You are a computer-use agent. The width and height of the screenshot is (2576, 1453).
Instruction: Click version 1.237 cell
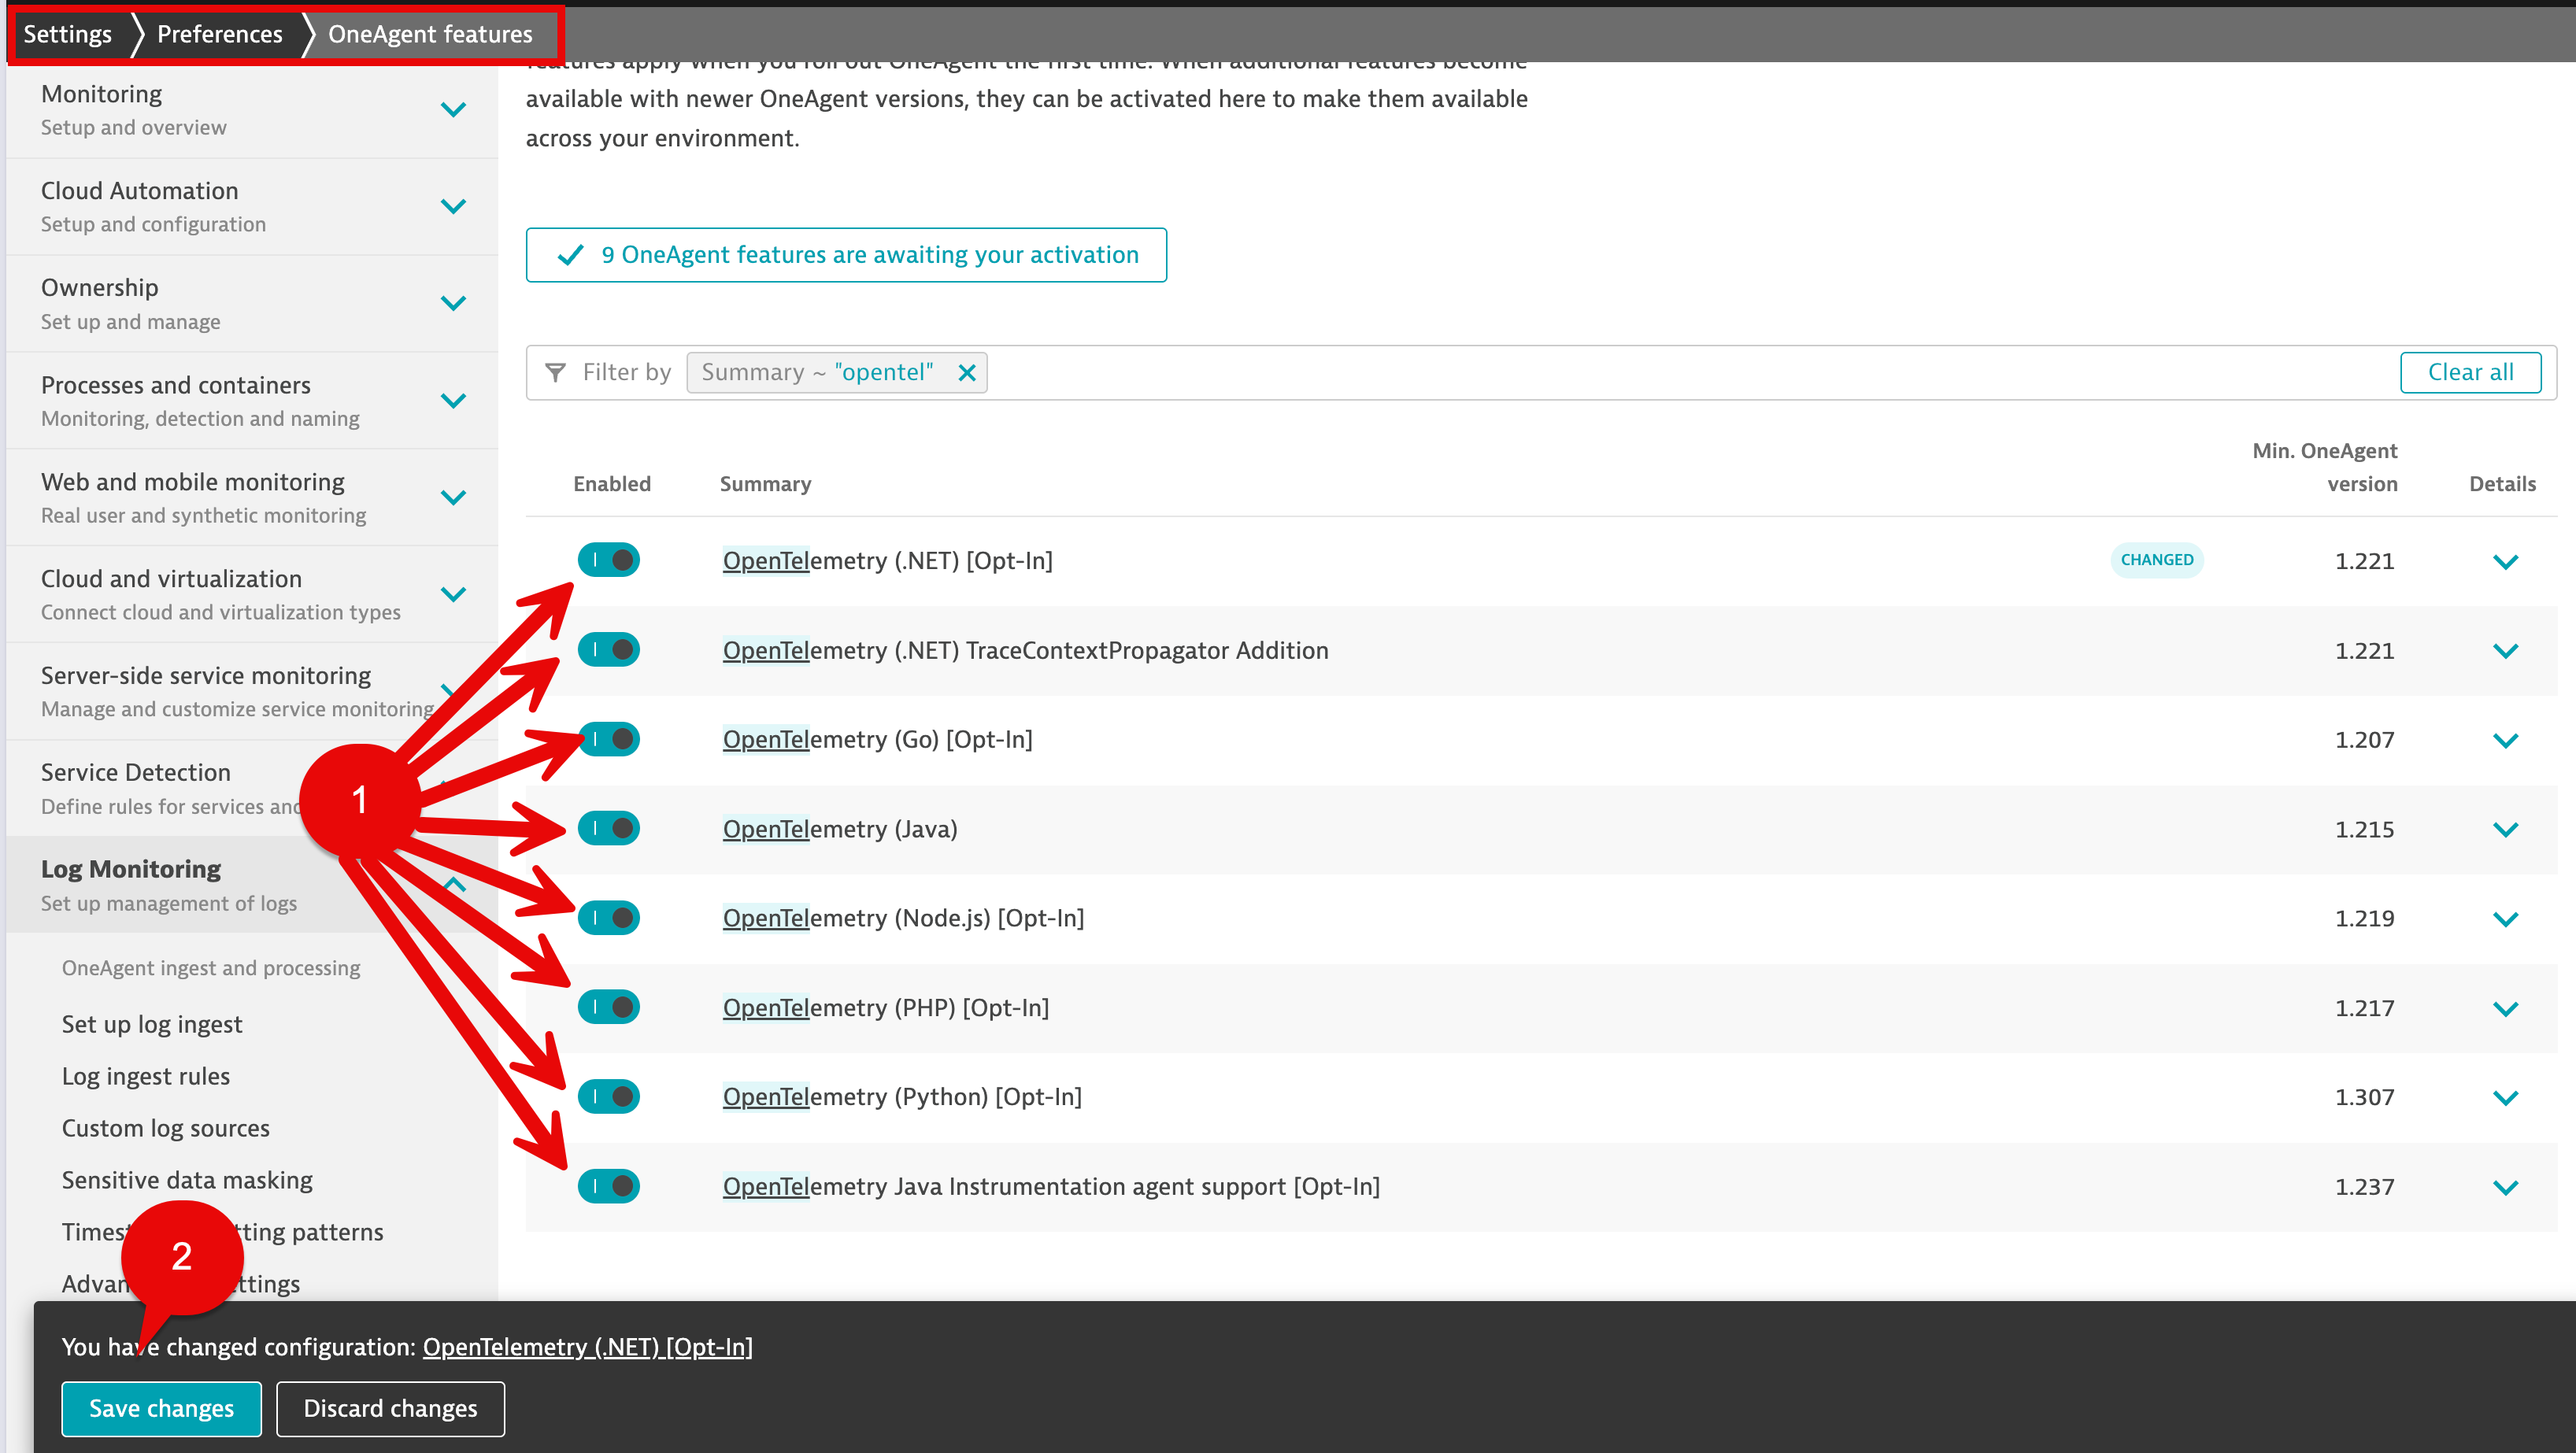(2364, 1188)
